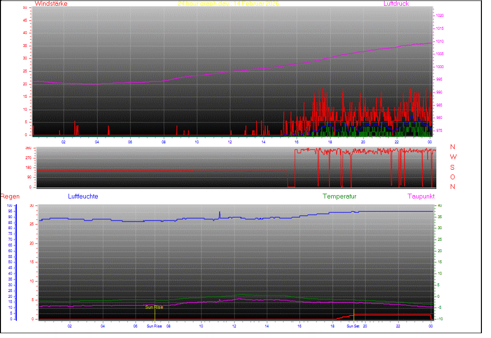Image resolution: width=491 pixels, height=338 pixels.
Task: Click the yellow 24 hour graph title
Action: pos(228,4)
